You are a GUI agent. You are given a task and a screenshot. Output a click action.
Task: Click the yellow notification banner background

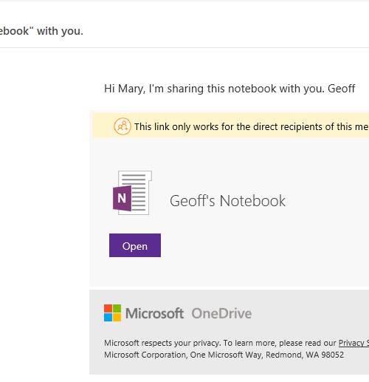click(x=230, y=126)
